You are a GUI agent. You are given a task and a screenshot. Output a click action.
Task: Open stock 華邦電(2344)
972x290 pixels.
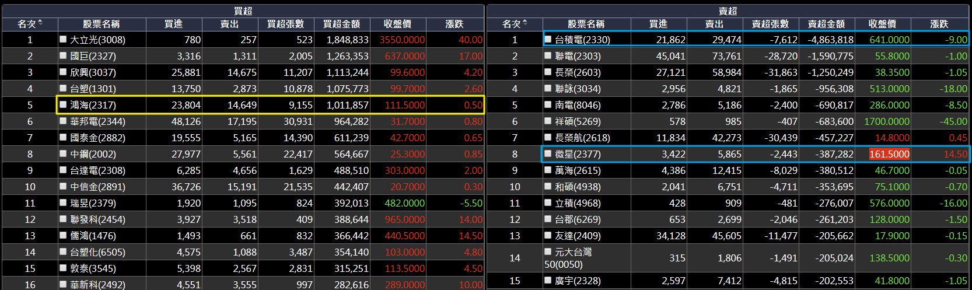tap(97, 121)
